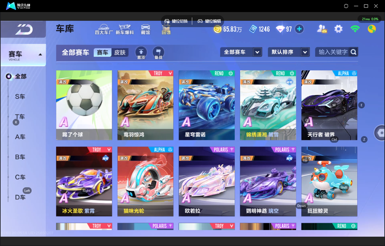The height and width of the screenshot is (246, 385).
Task: Add diamonds with the plus button
Action: pos(299,29)
